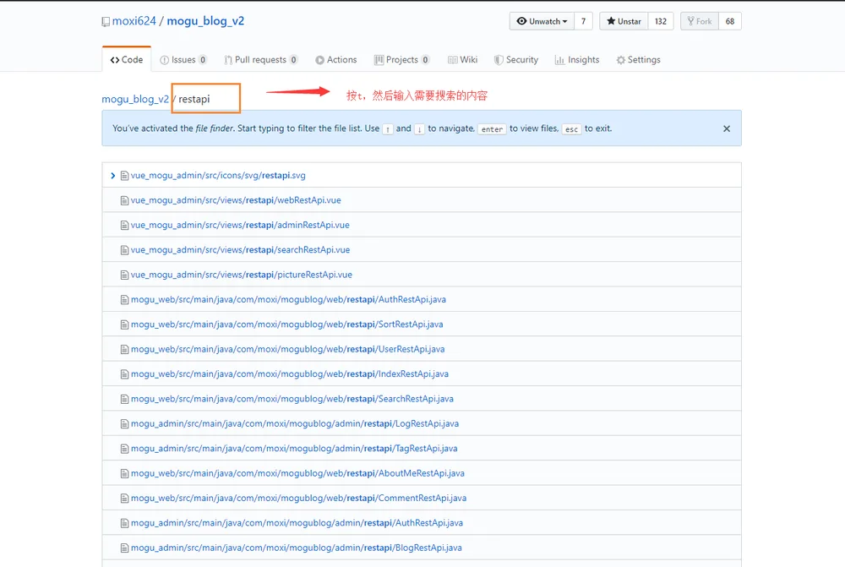Click the file icon of IndexRestApi.java
The image size is (845, 567).
coord(124,374)
